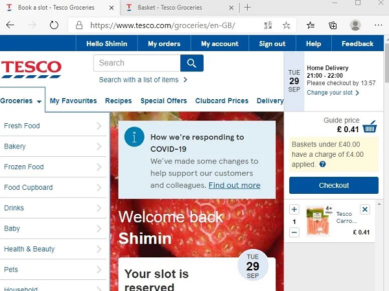389x291 pixels.
Task: Expand the Bakery category
Action: point(53,146)
